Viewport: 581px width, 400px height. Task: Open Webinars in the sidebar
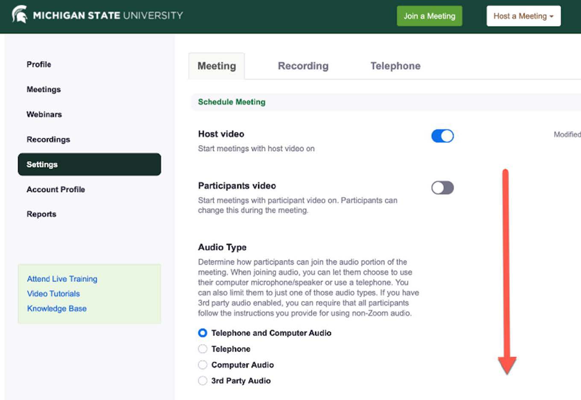[44, 114]
